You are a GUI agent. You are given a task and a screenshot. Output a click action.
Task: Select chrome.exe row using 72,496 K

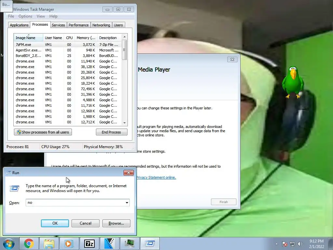68,89
